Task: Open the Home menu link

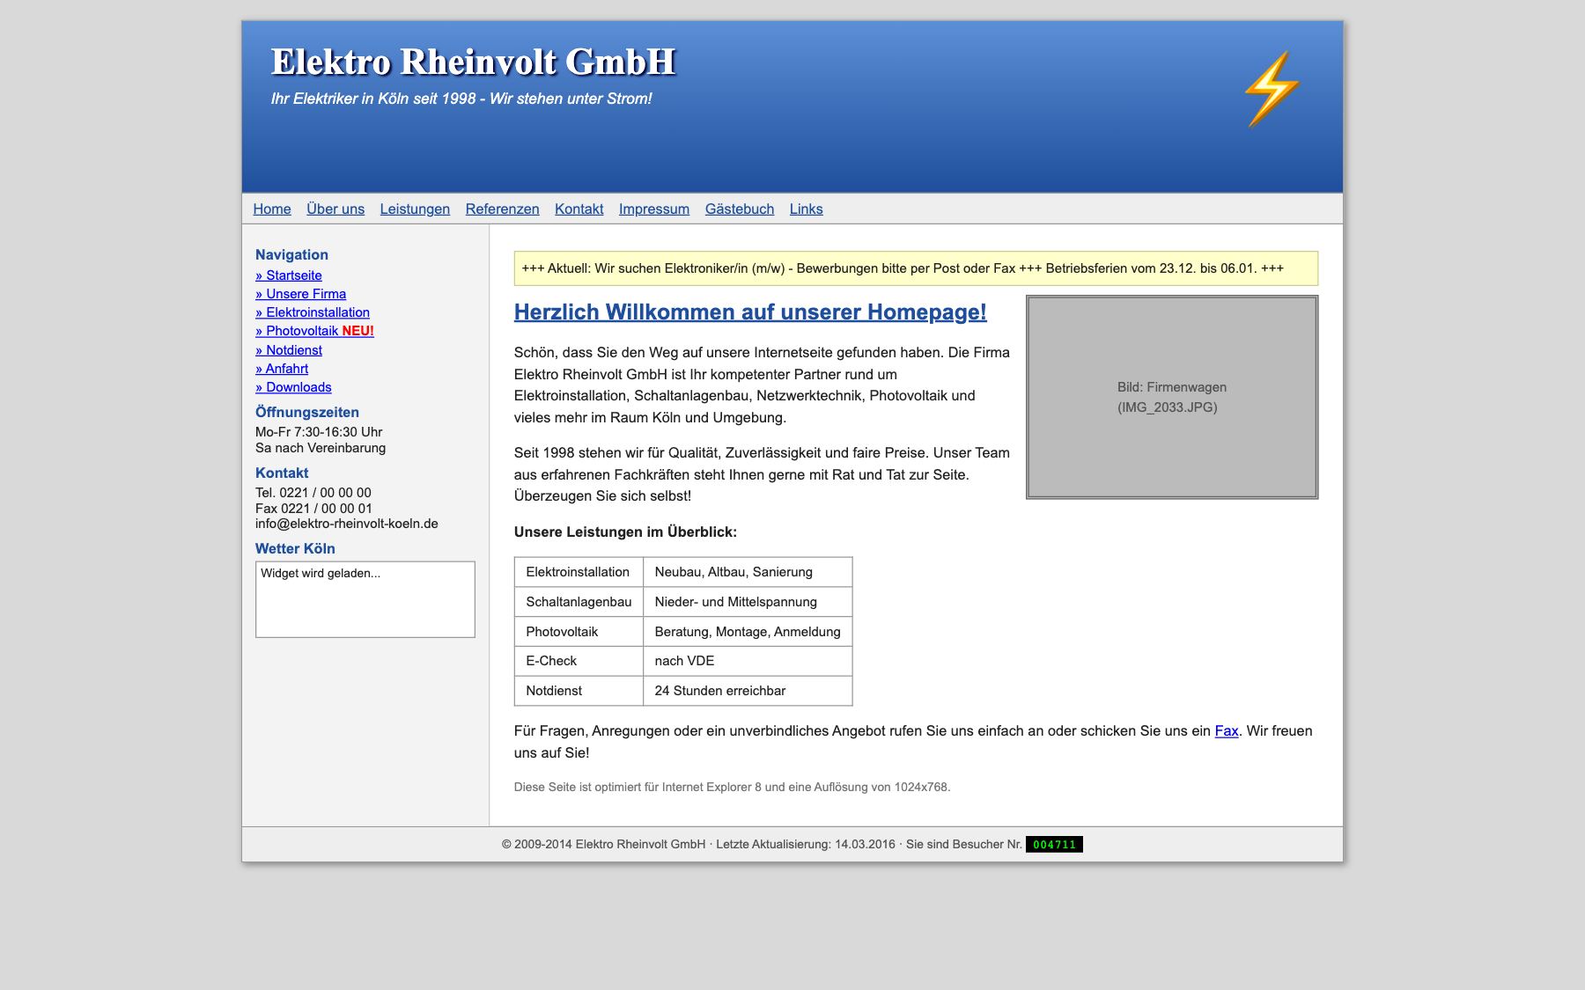Action: click(272, 209)
